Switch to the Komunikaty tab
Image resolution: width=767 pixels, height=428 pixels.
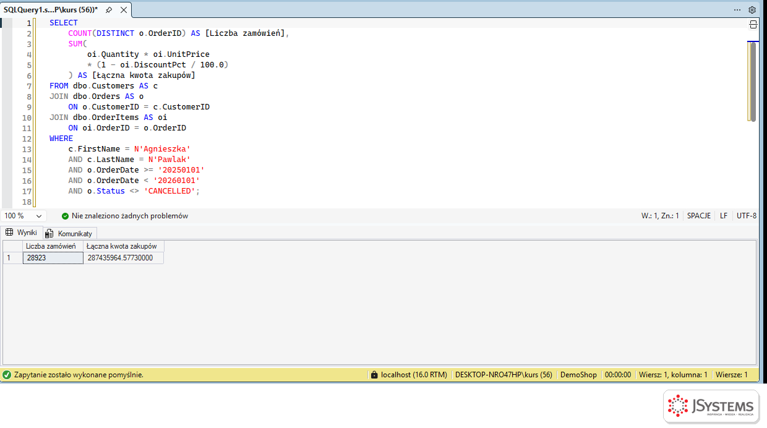click(x=70, y=233)
